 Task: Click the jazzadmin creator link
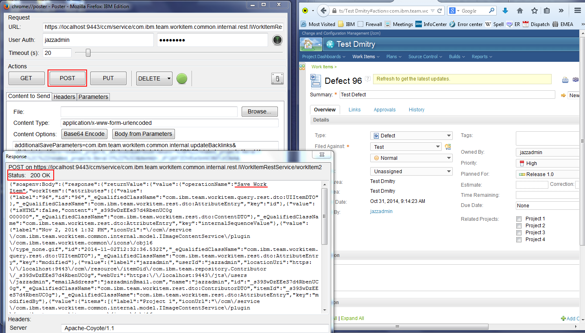[382, 211]
